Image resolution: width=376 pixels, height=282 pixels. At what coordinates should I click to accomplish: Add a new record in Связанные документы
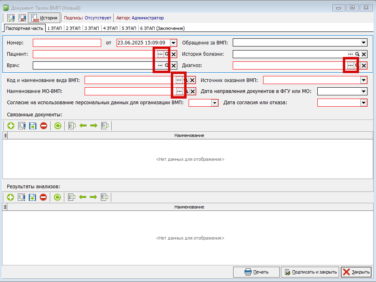pos(11,126)
